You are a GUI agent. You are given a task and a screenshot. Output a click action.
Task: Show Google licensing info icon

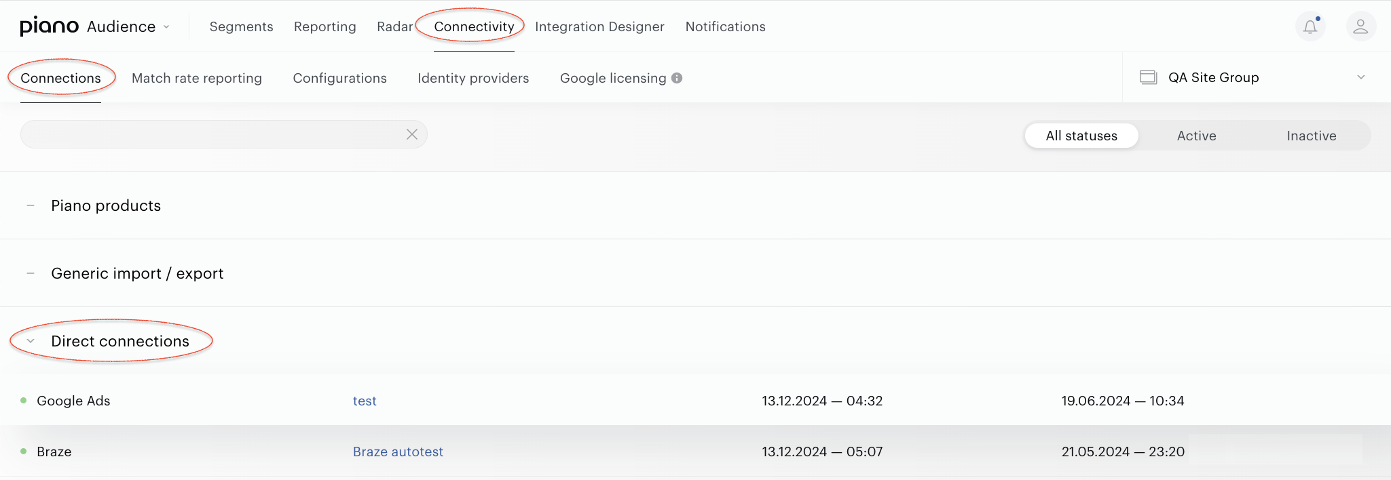tap(677, 78)
